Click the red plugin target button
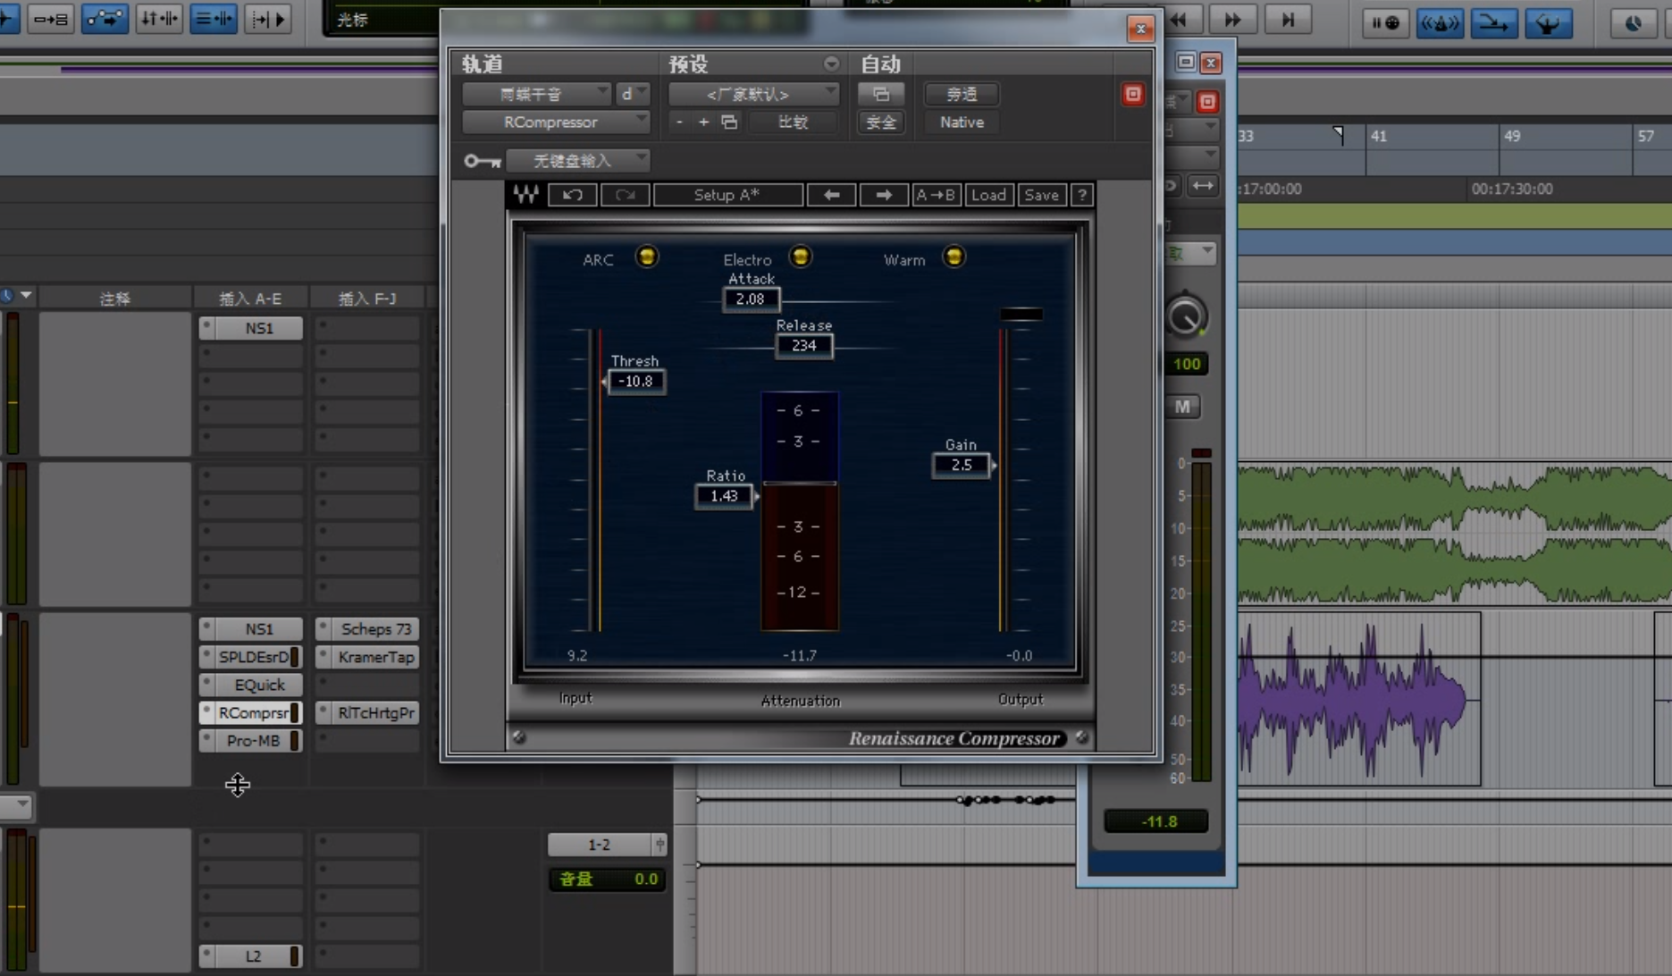This screenshot has height=976, width=1672. (x=1132, y=95)
